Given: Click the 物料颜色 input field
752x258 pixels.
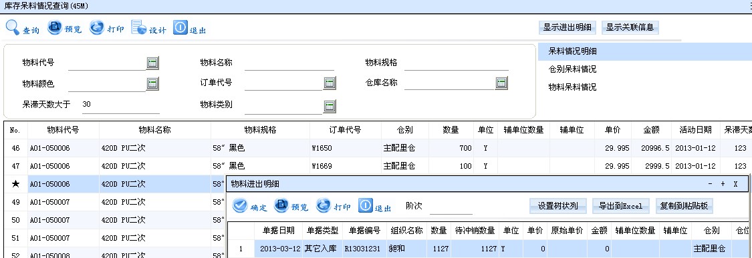Looking at the screenshot, I should point(106,84).
